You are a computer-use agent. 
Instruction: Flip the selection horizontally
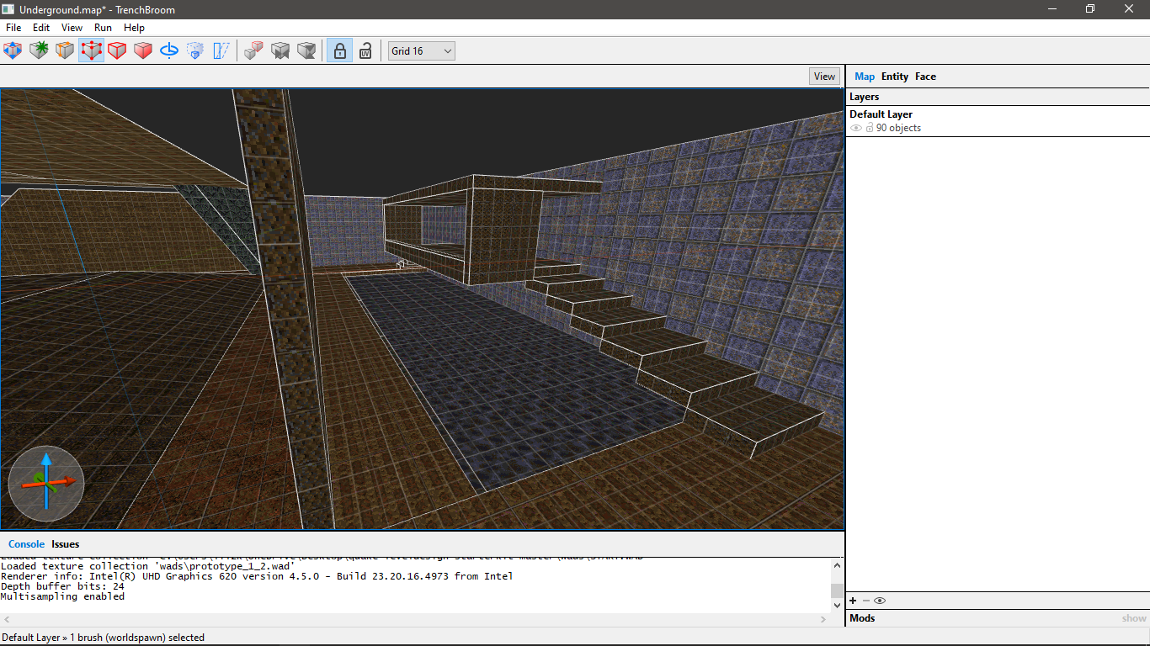click(x=280, y=50)
